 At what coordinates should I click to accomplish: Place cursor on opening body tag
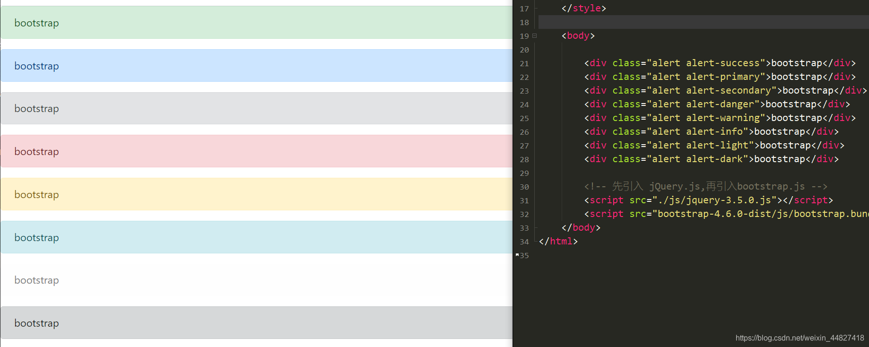578,35
